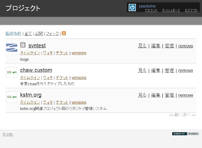202x148 pixels.
Task: Click 編集 in the chaw.custom row
Action: tap(156, 70)
